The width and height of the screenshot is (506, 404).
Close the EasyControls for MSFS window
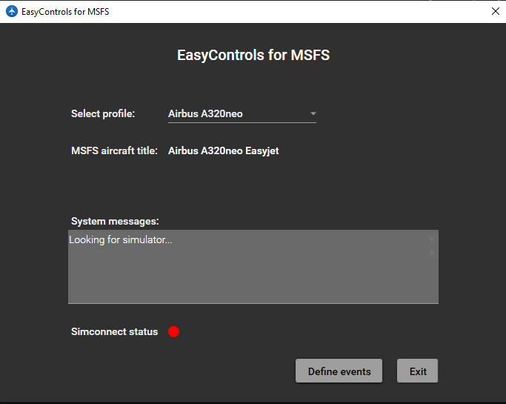496,11
